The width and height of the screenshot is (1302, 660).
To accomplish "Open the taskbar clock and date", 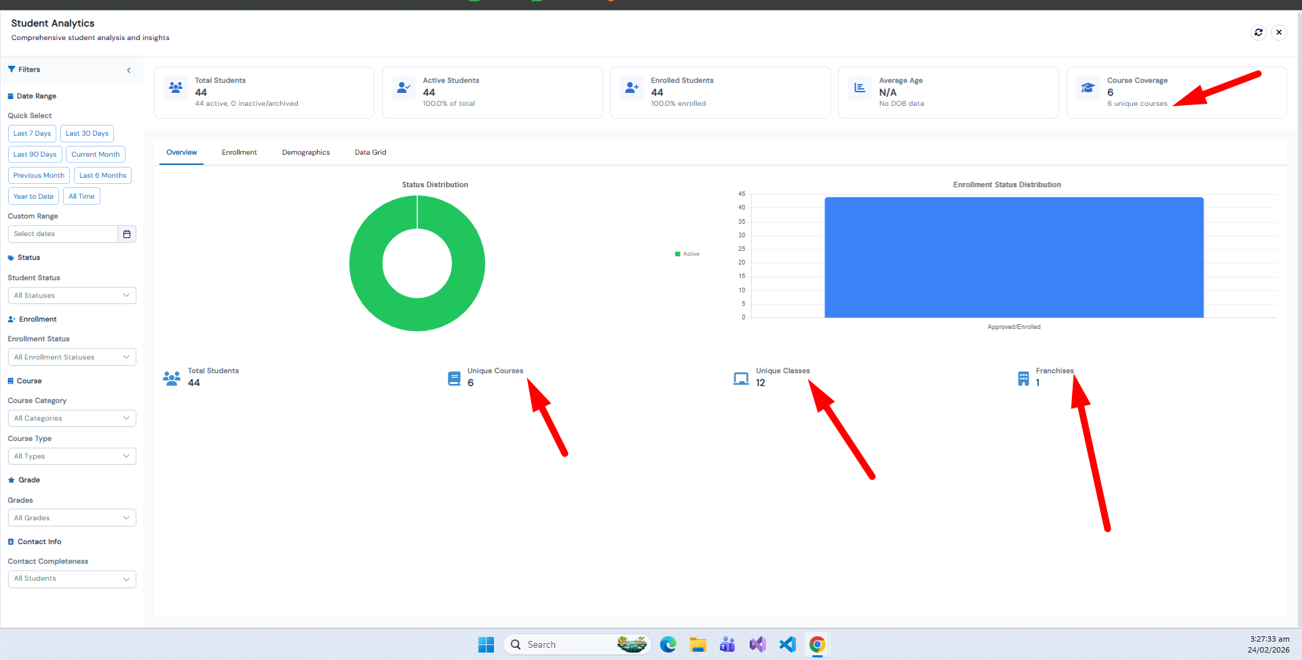I will 1269,644.
